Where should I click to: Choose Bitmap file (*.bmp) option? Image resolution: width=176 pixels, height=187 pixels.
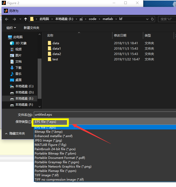(x=105, y=132)
